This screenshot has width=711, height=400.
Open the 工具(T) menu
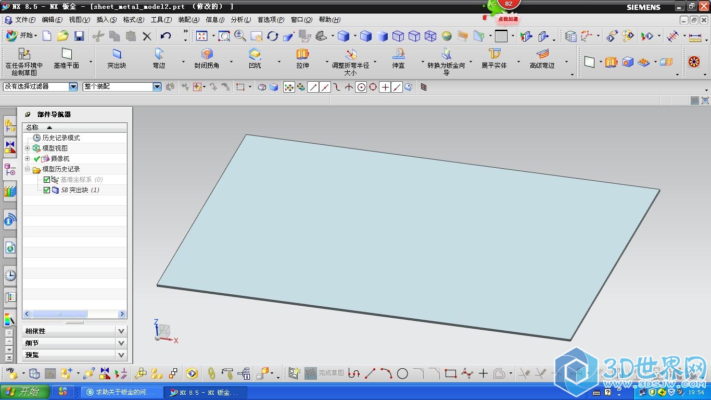[161, 20]
